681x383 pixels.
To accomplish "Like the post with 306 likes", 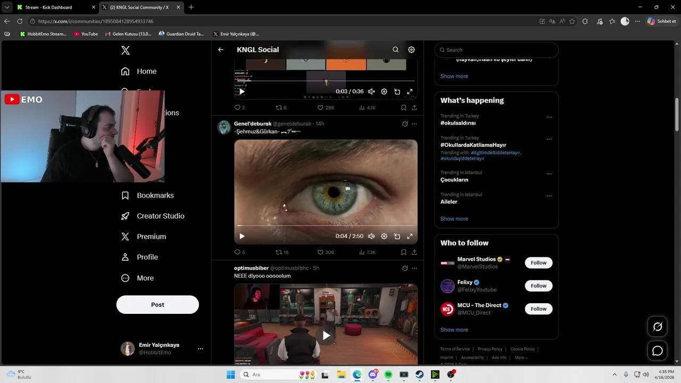I will click(325, 252).
